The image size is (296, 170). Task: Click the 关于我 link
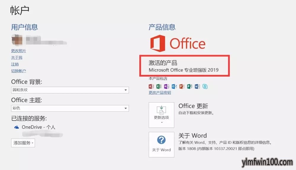tap(17, 58)
